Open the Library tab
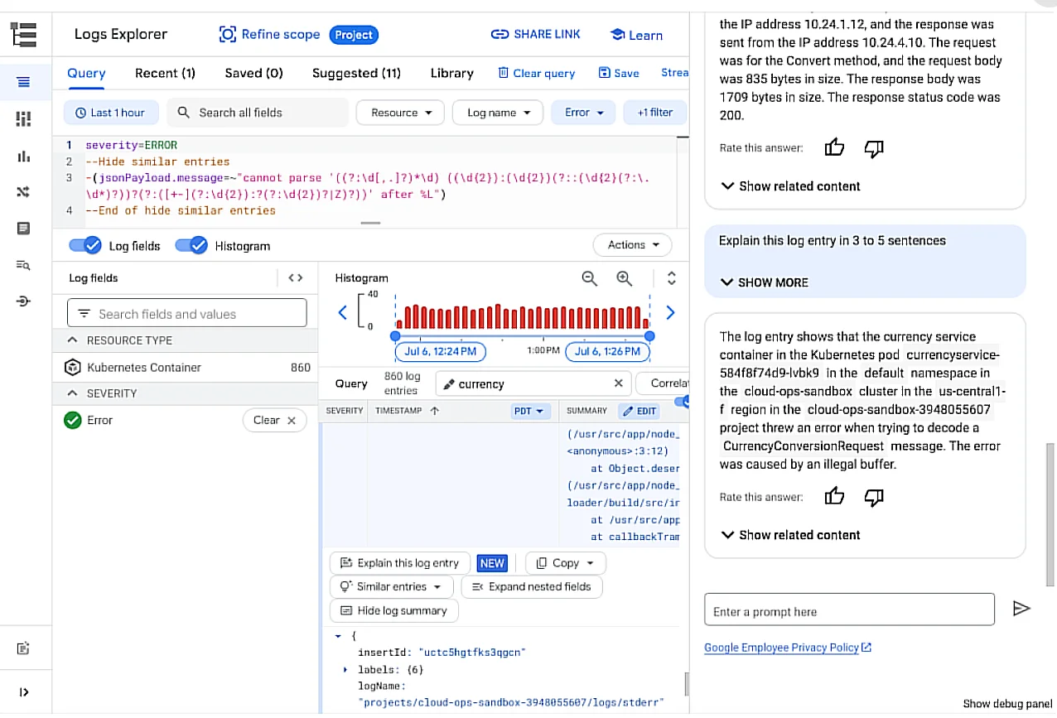This screenshot has width=1057, height=718. [x=451, y=73]
